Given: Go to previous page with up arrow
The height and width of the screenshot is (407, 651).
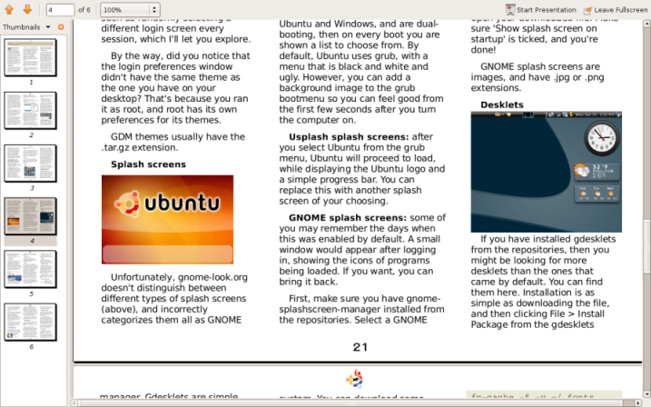Looking at the screenshot, I should [x=9, y=9].
